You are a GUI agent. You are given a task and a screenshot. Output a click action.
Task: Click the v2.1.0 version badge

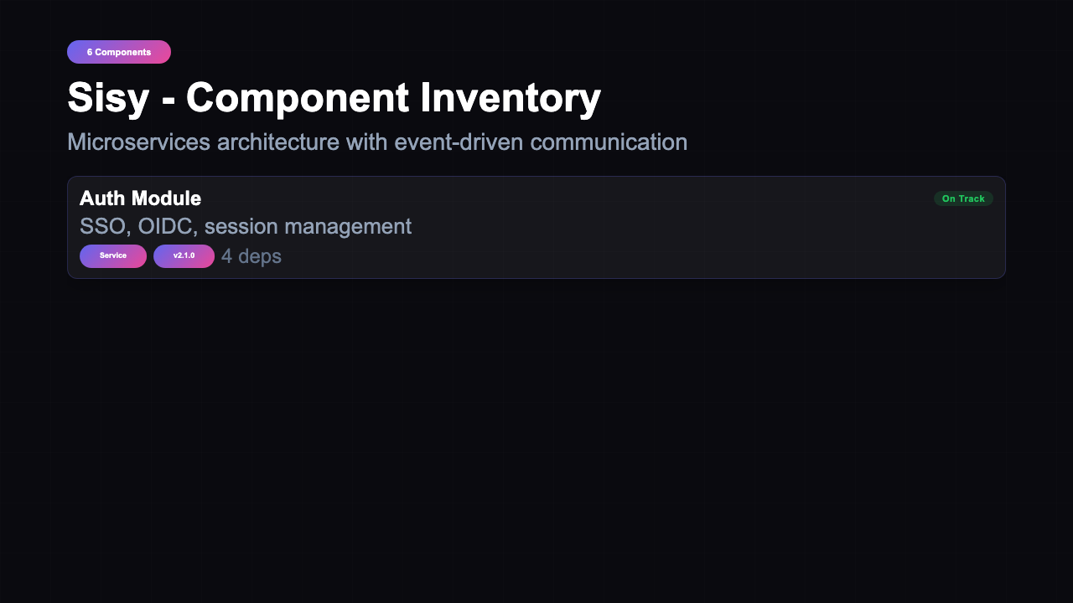click(184, 255)
